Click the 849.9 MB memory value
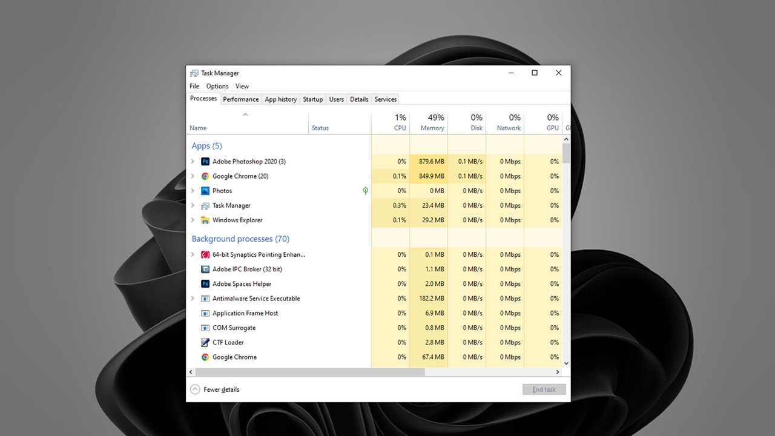This screenshot has width=775, height=436. click(x=430, y=176)
